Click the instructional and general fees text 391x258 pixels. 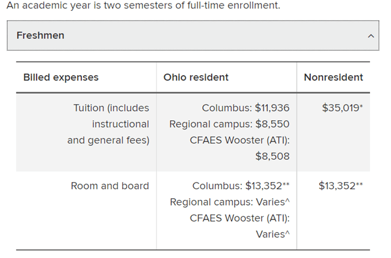108,132
